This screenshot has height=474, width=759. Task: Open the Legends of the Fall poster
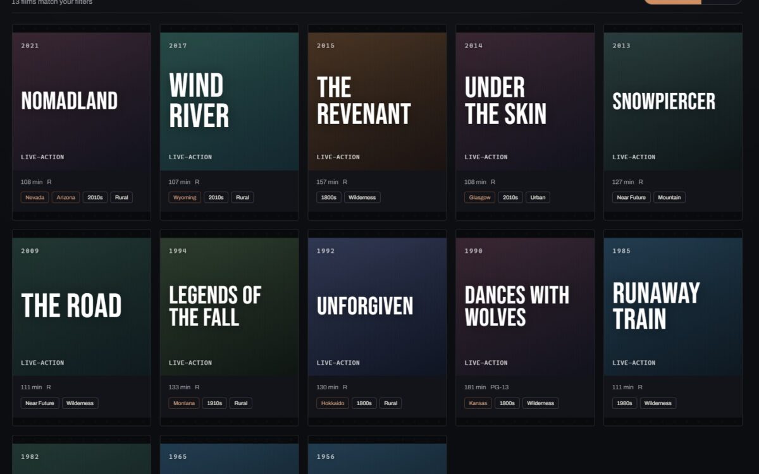[230, 307]
